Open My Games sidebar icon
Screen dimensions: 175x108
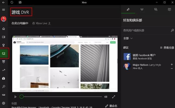4,37
